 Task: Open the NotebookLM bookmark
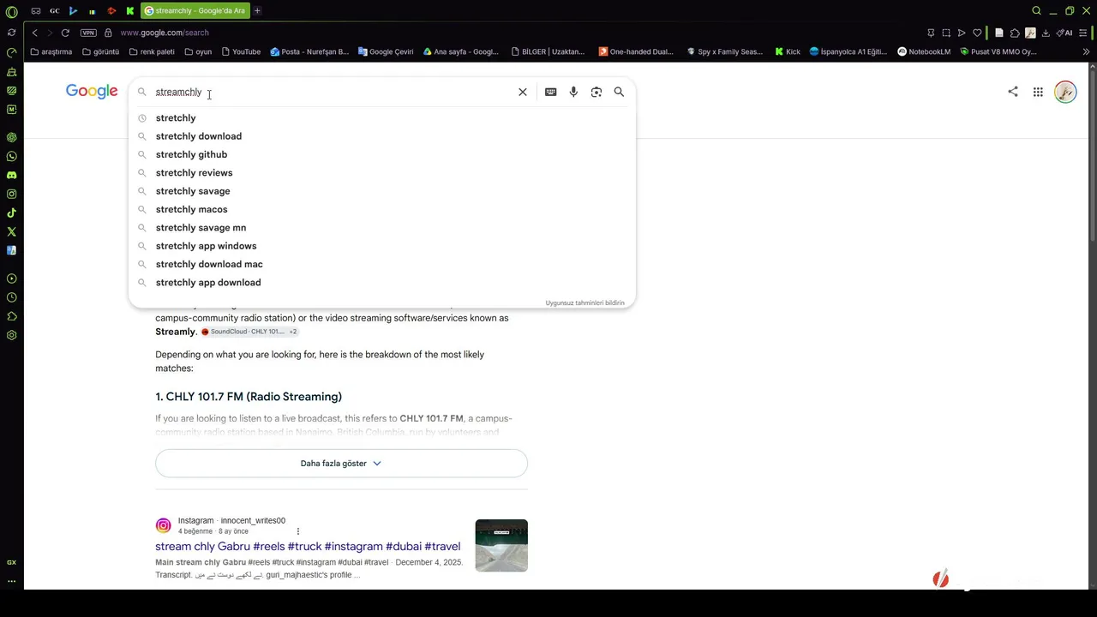tap(924, 51)
